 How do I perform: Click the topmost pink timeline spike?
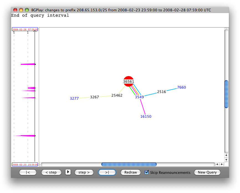pos(28,64)
